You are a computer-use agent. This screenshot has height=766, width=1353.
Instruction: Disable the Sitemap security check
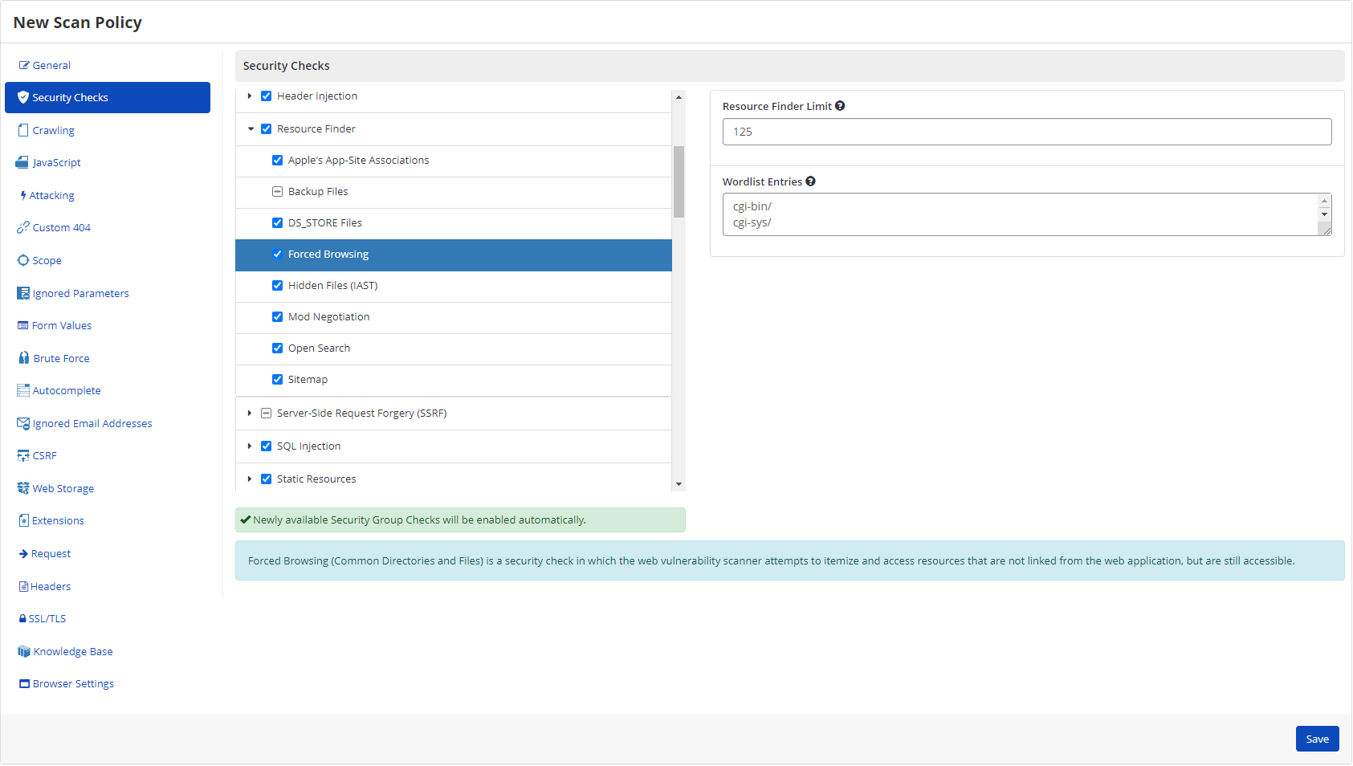pyautogui.click(x=277, y=380)
